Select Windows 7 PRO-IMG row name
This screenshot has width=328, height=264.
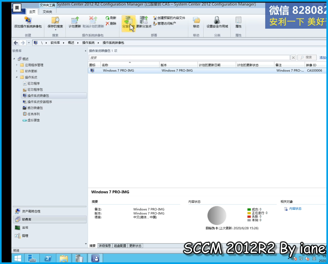[118, 71]
